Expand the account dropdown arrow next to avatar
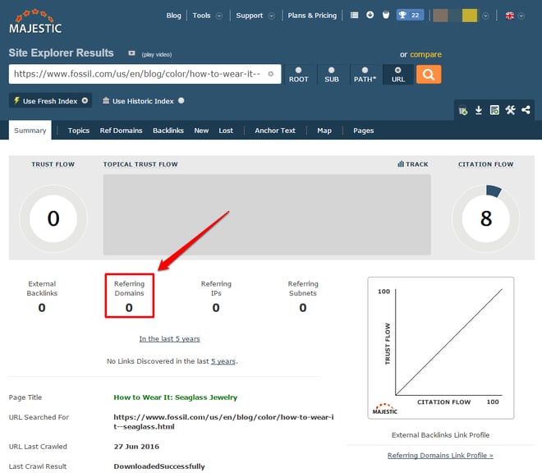Image resolution: width=542 pixels, height=473 pixels. click(485, 16)
